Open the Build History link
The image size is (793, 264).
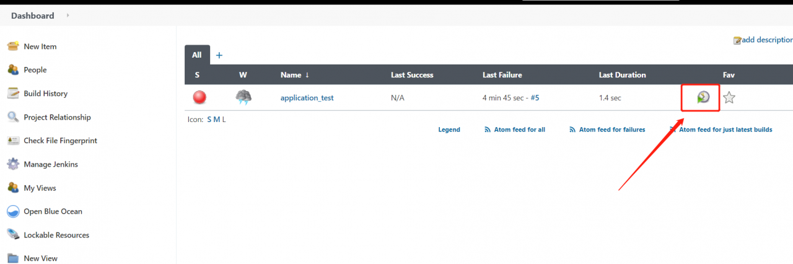point(46,94)
